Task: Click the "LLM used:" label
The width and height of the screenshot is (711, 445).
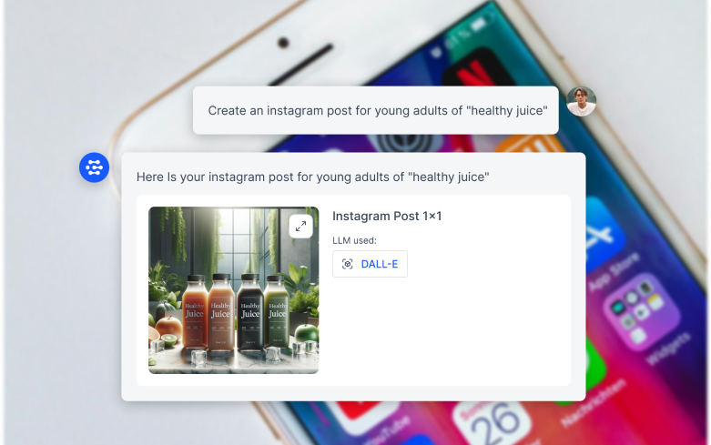Action: pos(355,240)
